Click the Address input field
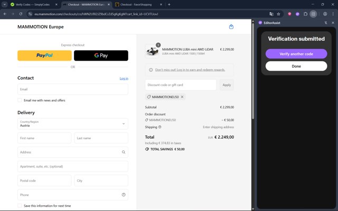 tap(73, 152)
